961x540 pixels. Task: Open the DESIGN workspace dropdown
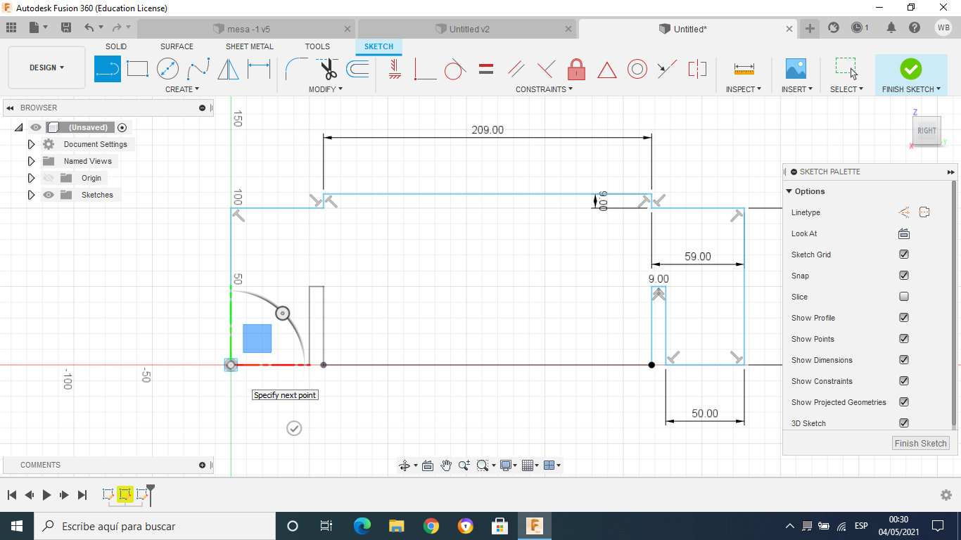tap(47, 67)
